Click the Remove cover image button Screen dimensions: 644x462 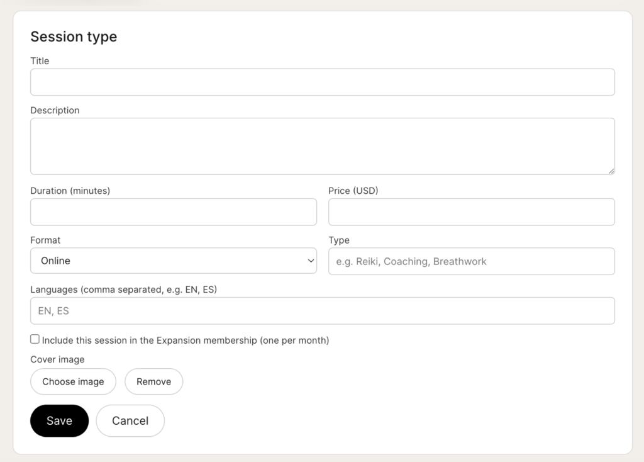pyautogui.click(x=153, y=381)
